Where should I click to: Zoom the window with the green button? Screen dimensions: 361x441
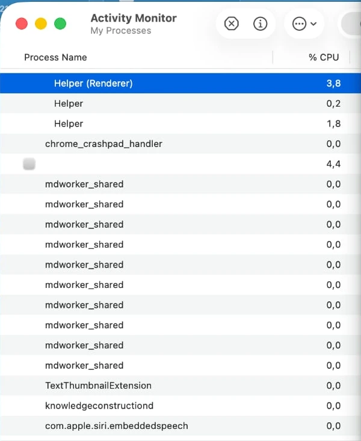[60, 23]
